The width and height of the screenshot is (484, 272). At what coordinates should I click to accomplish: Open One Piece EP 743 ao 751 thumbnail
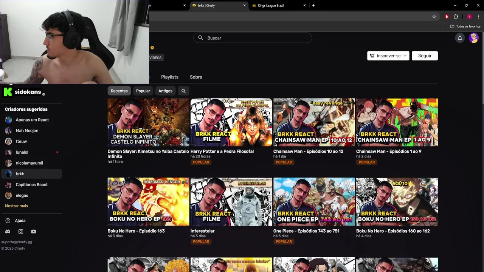(x=314, y=202)
